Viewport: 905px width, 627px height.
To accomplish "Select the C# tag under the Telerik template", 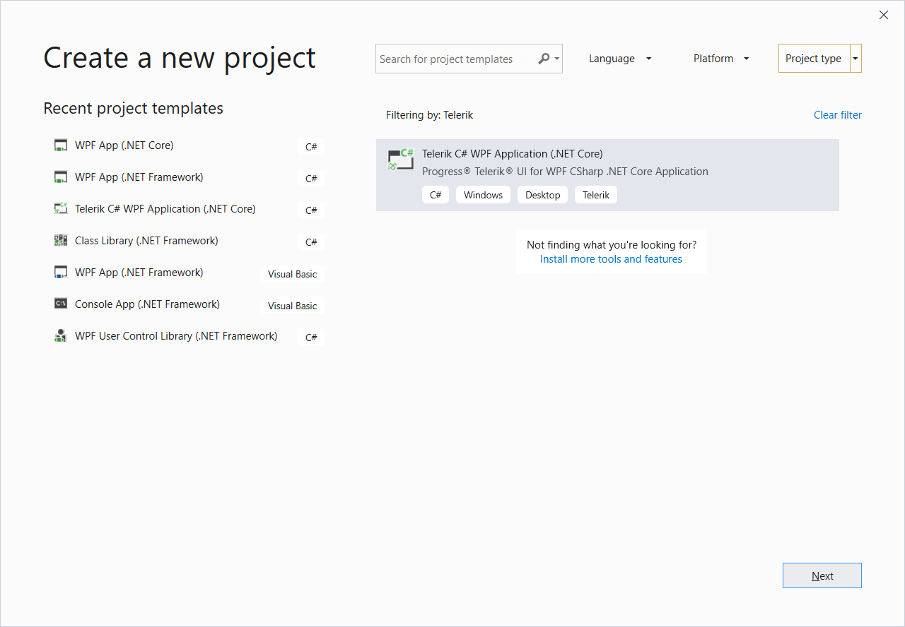I will pos(435,194).
